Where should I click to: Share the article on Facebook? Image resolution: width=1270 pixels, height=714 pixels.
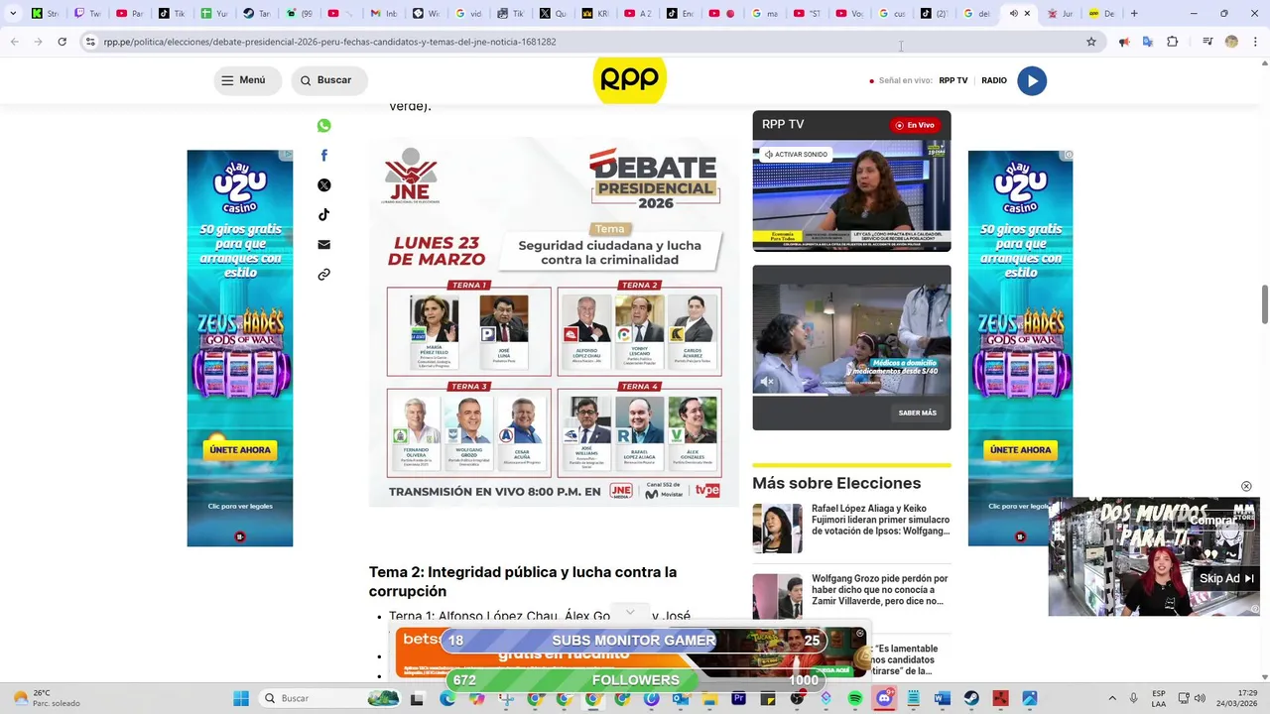pos(323,156)
